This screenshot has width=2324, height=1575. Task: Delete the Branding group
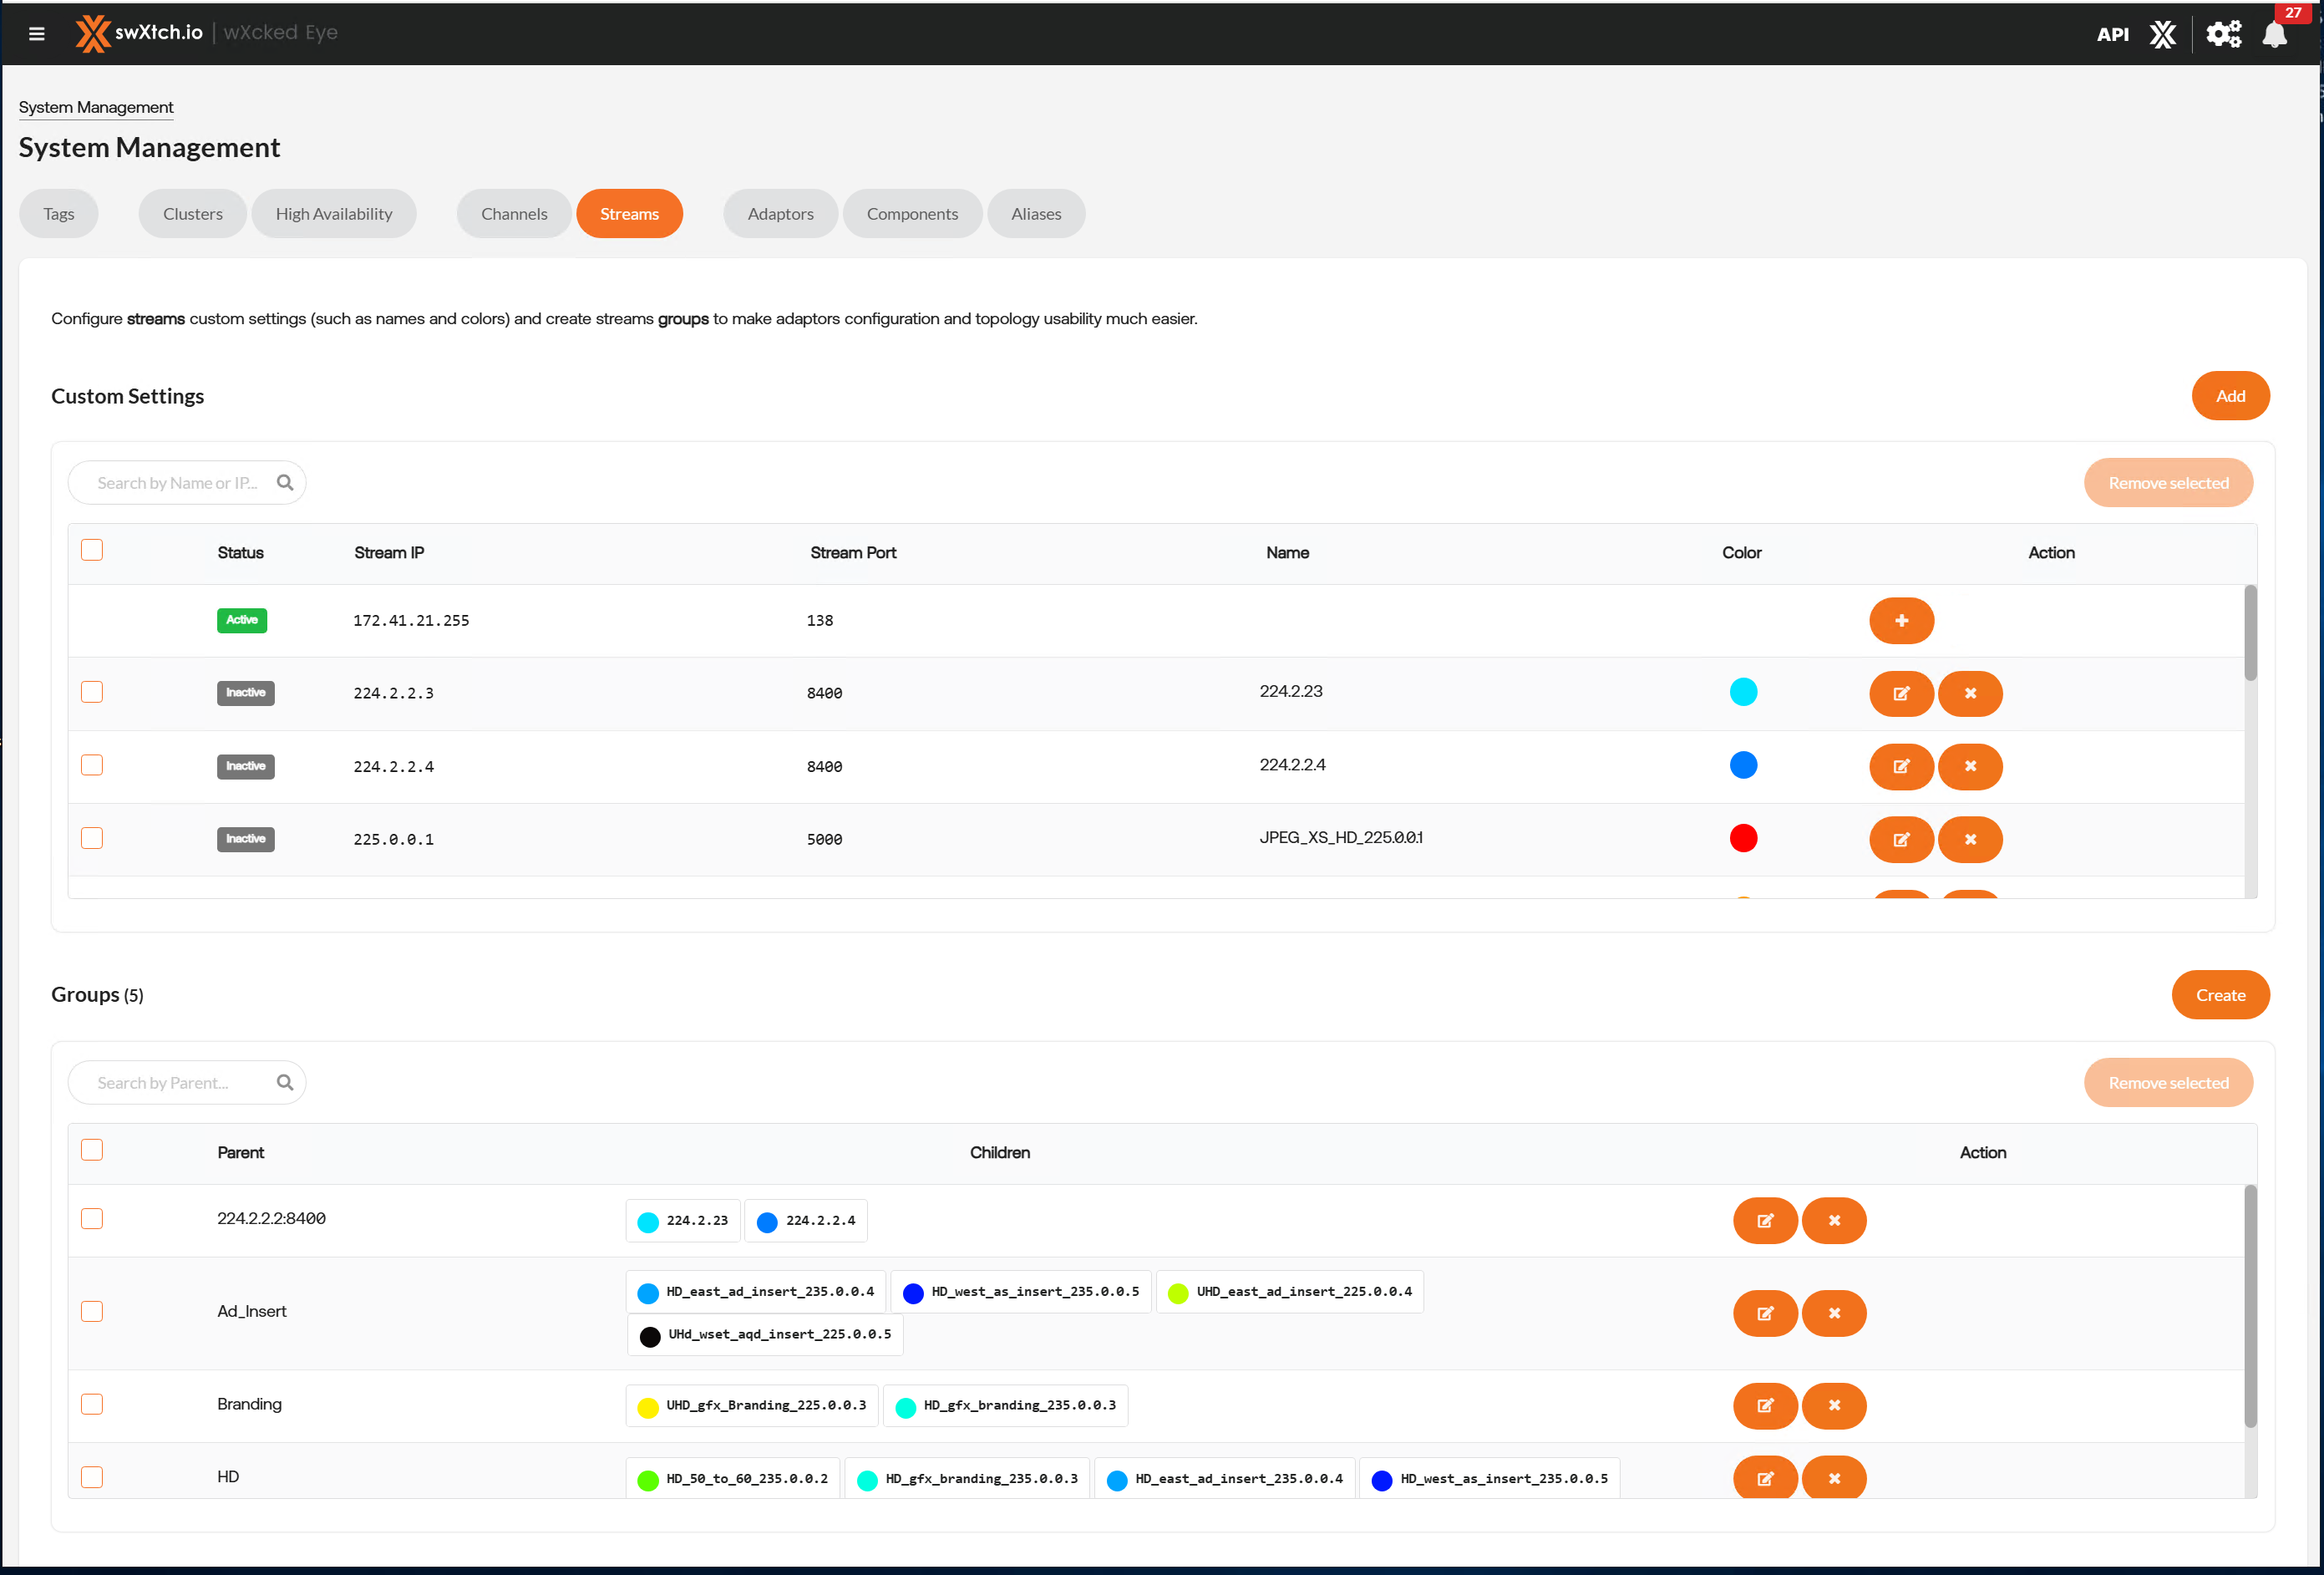[x=1834, y=1405]
